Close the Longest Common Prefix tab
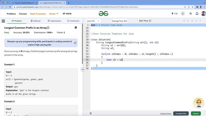The height and width of the screenshot is (116, 206). (64, 3)
